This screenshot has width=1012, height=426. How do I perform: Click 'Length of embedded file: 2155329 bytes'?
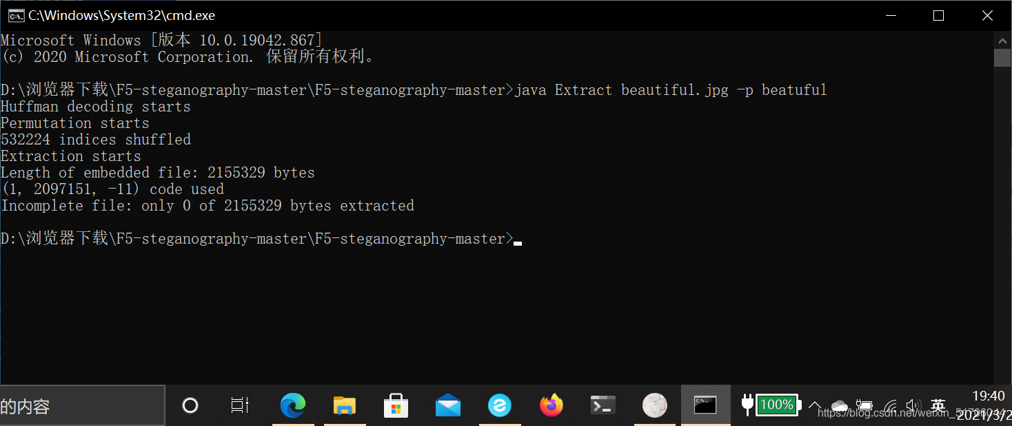coord(158,173)
